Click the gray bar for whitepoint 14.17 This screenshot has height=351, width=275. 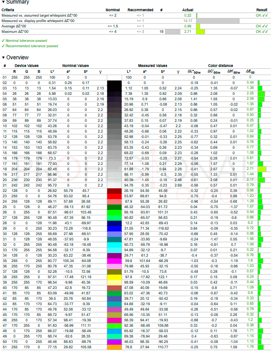point(218,21)
